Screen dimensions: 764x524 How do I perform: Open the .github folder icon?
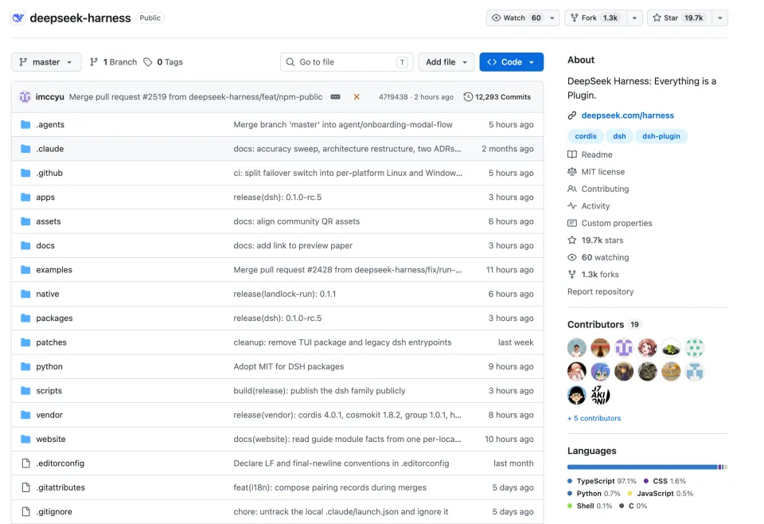point(25,173)
